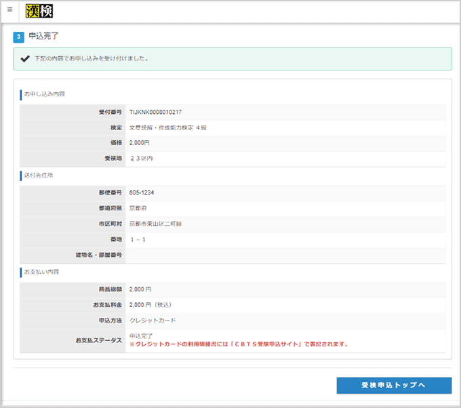Viewport: 461px width, 408px height.
Task: Click the 商品総額 2,000 円 value
Action: pyautogui.click(x=140, y=289)
